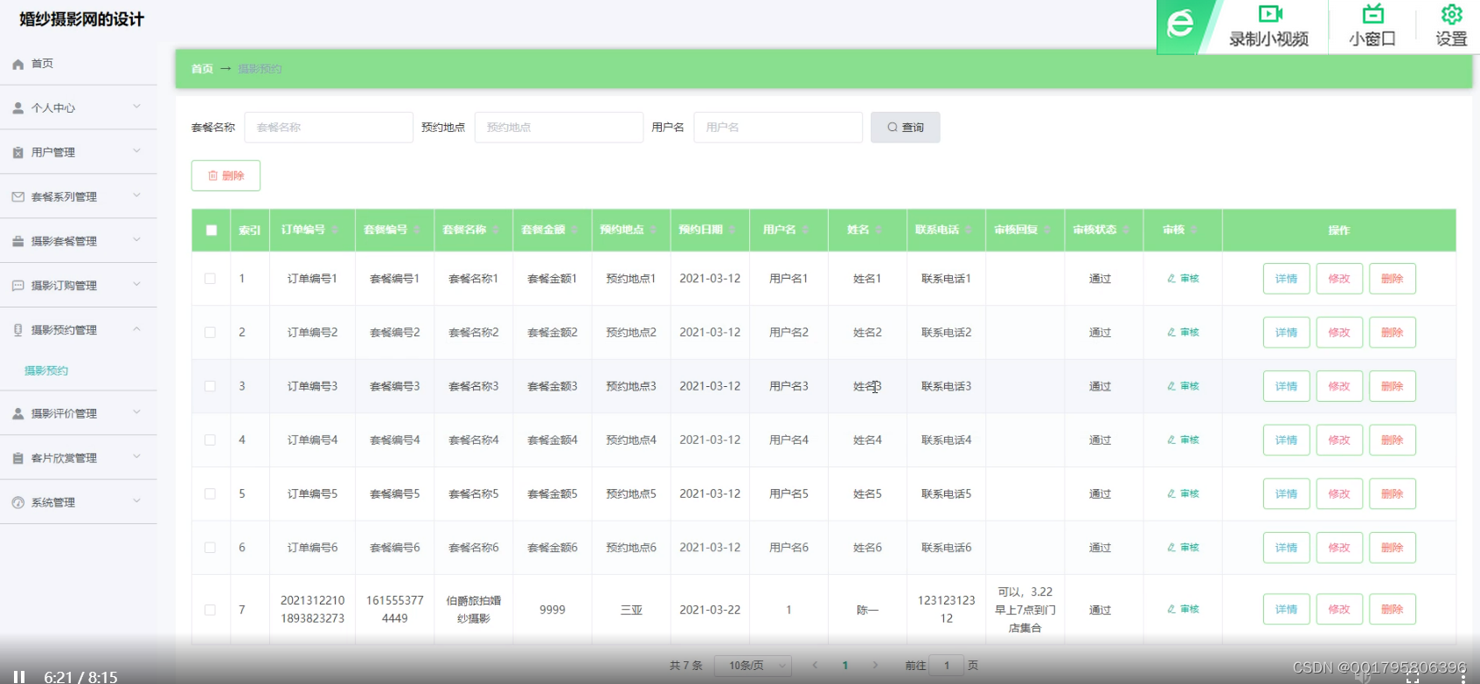Expand the 套餐系列管理 menu chevron
The height and width of the screenshot is (684, 1480).
136,196
